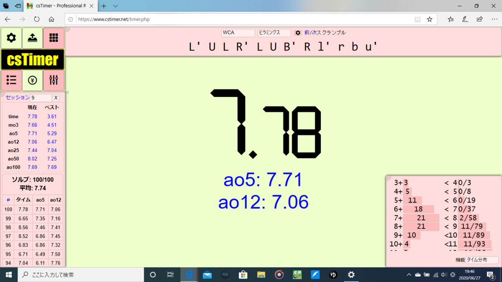
Task: Open the export upload icon button
Action: (x=32, y=38)
